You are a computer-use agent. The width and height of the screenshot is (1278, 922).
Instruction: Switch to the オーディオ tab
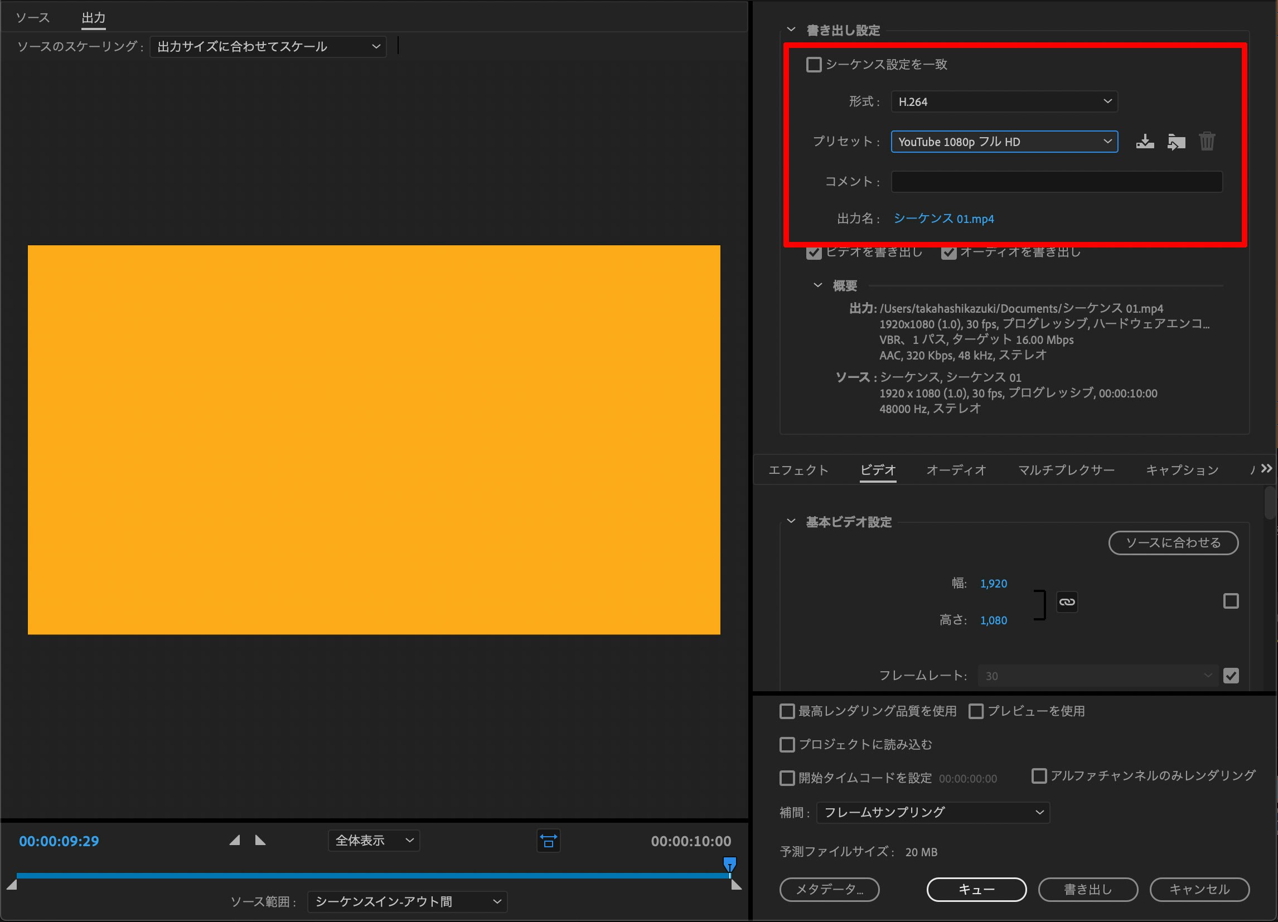pyautogui.click(x=956, y=470)
